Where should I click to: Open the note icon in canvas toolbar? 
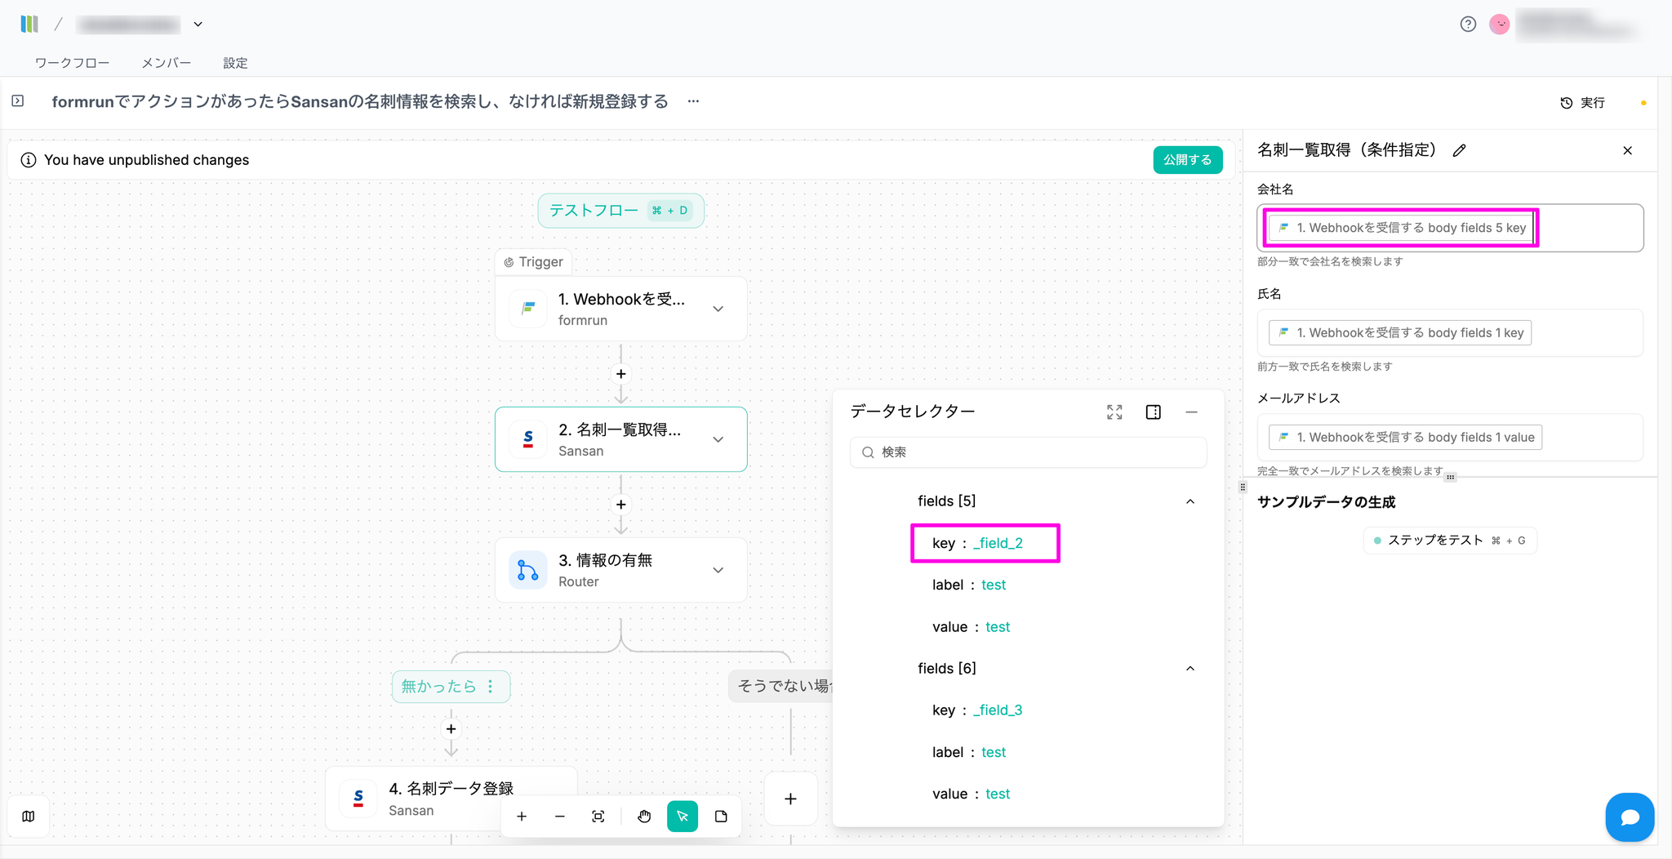(x=721, y=817)
